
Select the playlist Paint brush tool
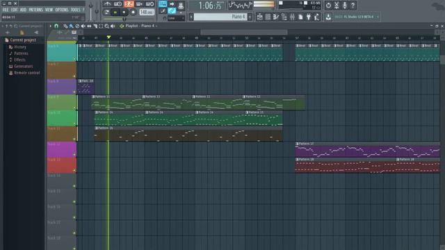click(71, 26)
